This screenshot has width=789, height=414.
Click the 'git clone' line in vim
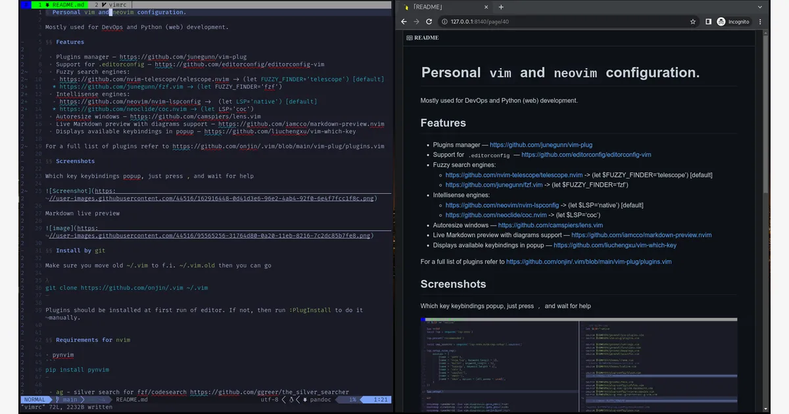(x=126, y=288)
